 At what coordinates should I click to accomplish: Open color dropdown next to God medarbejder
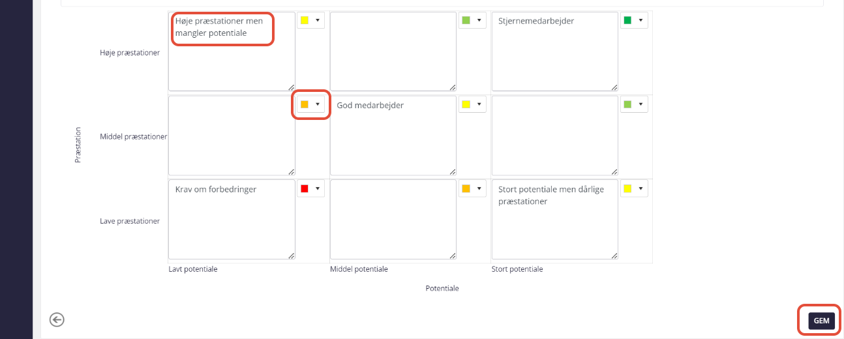pos(479,104)
